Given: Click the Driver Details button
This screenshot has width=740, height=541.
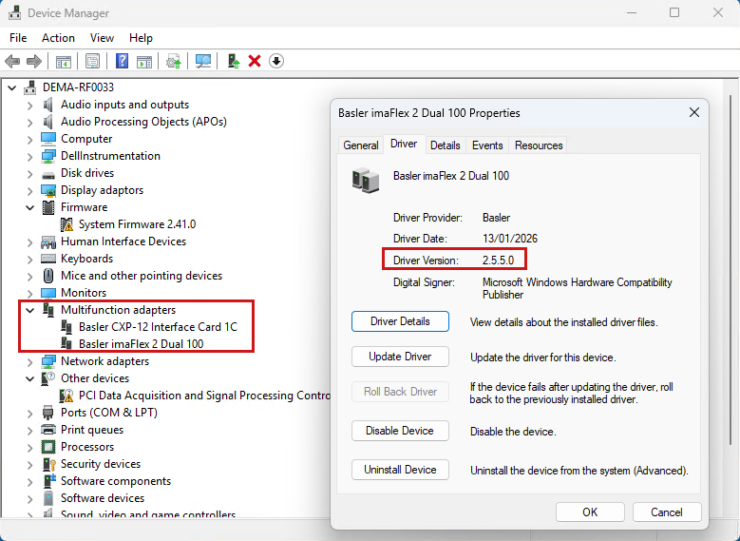Looking at the screenshot, I should point(400,321).
